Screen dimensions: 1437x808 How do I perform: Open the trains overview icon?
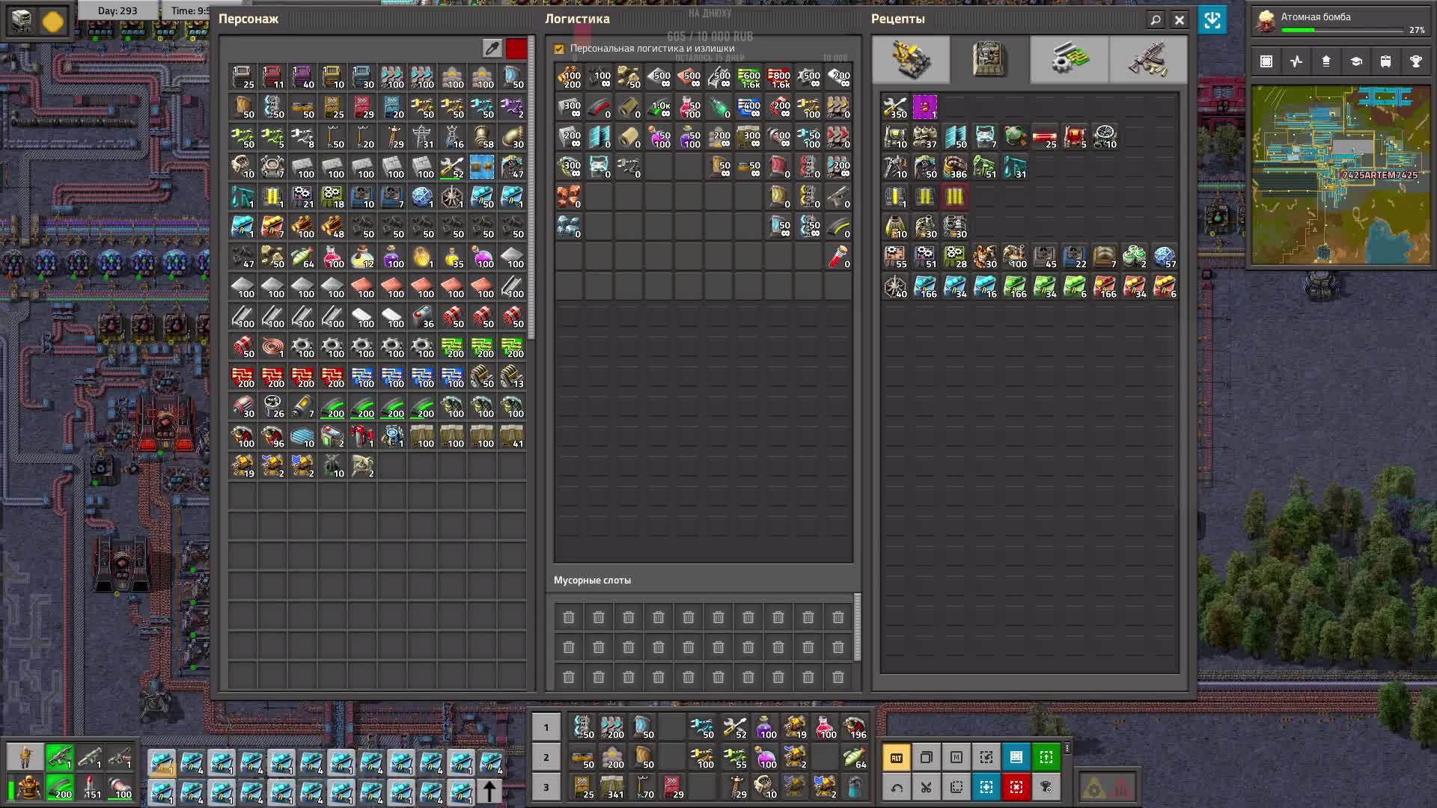(x=1385, y=62)
